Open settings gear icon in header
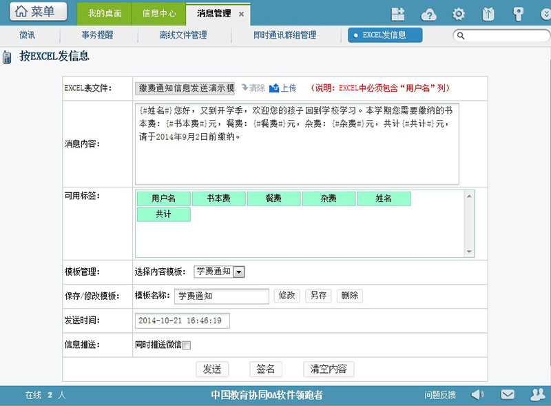 (x=458, y=14)
